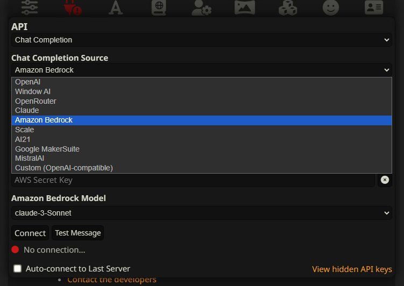Screen dimensions: 404x286
Task: Open the World Info book icon
Action: point(159,7)
